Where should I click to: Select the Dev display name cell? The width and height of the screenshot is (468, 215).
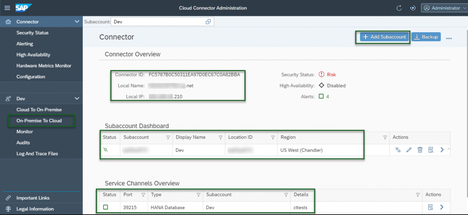[199, 150]
